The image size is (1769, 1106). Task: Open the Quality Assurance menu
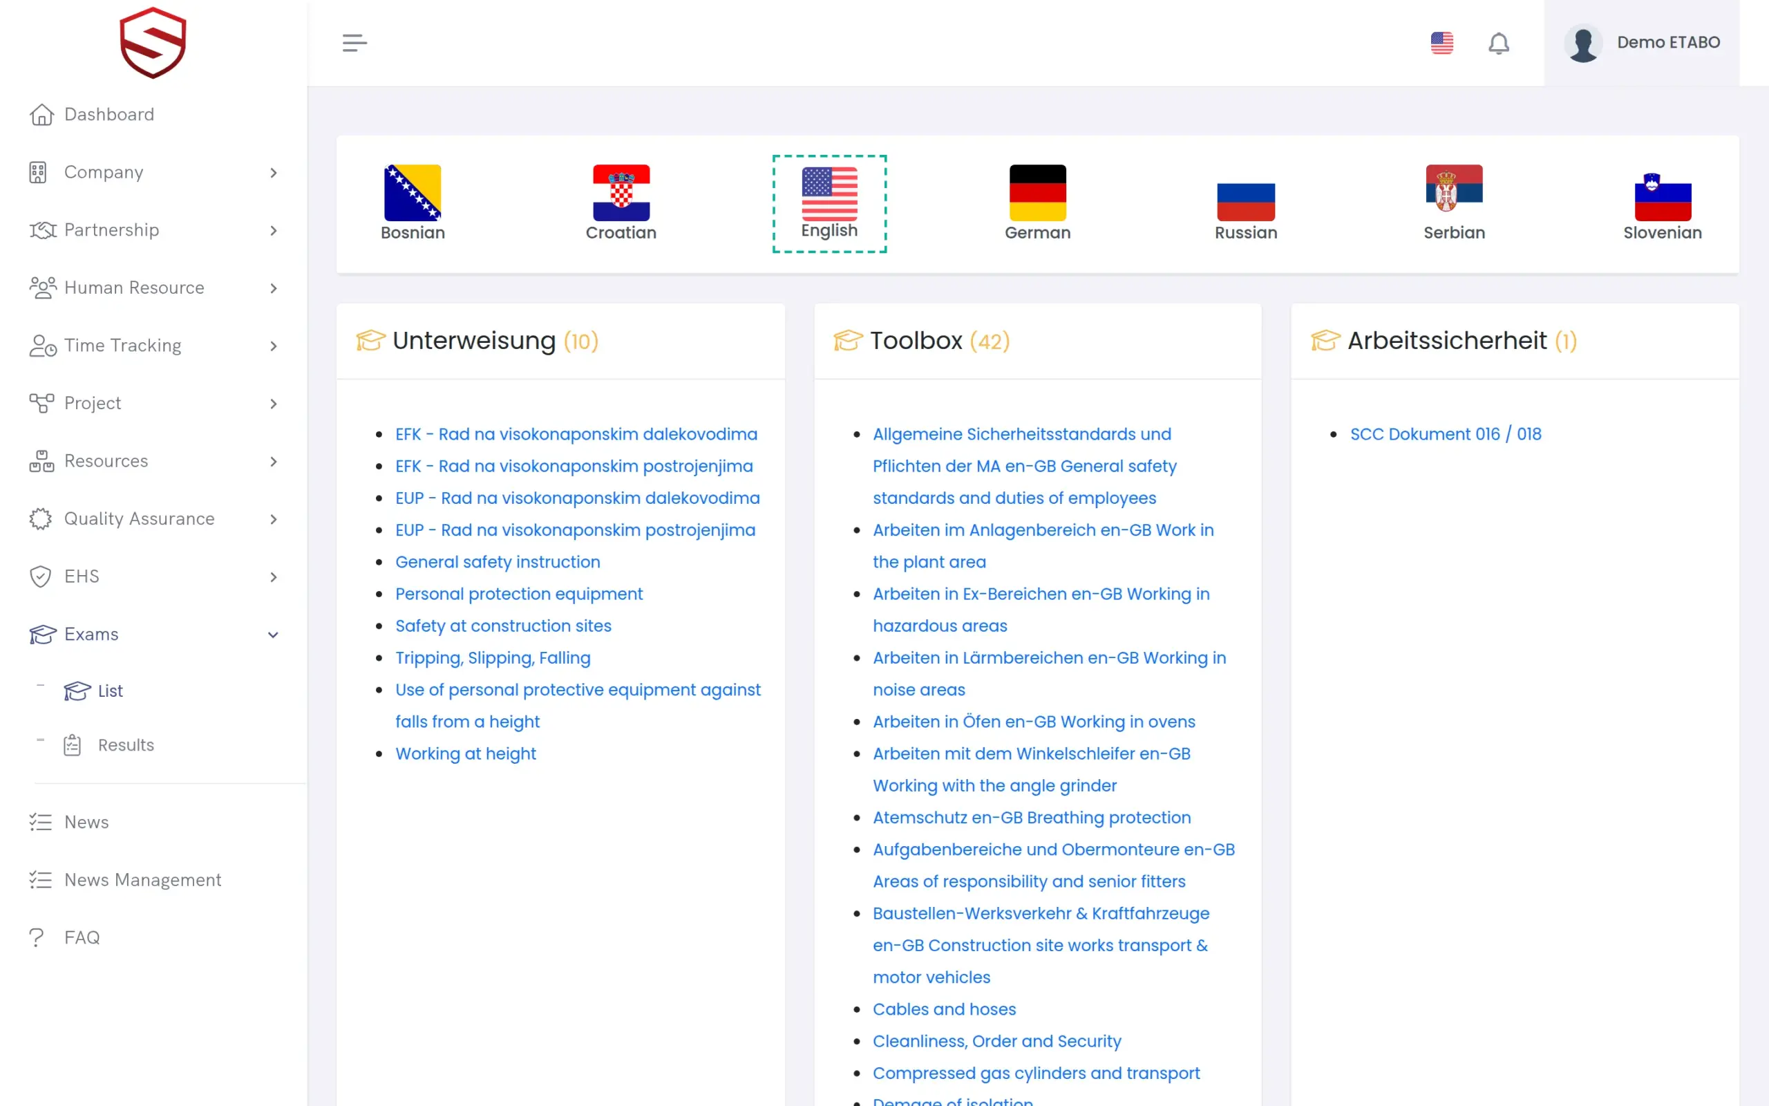tap(153, 518)
